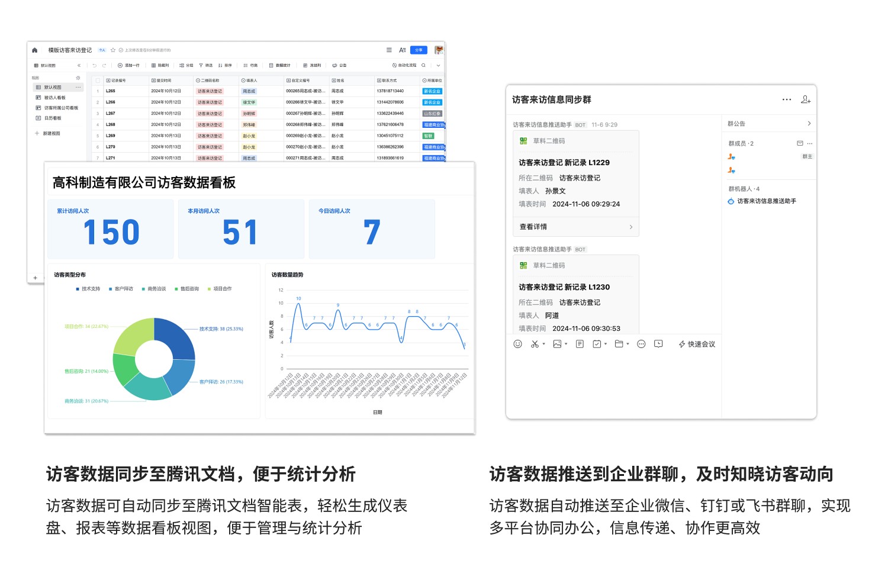Toggle 技术支持 legend in the pie chart
This screenshot has width=888, height=570.
coord(88,289)
